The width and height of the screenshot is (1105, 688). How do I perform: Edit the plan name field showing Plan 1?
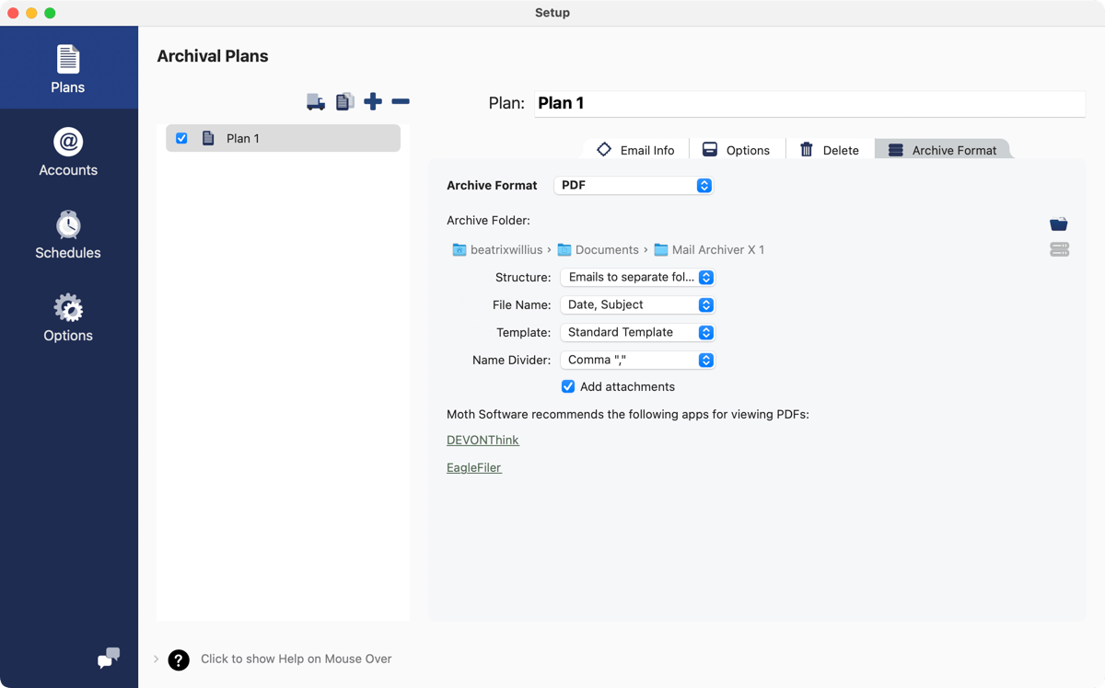tap(809, 103)
